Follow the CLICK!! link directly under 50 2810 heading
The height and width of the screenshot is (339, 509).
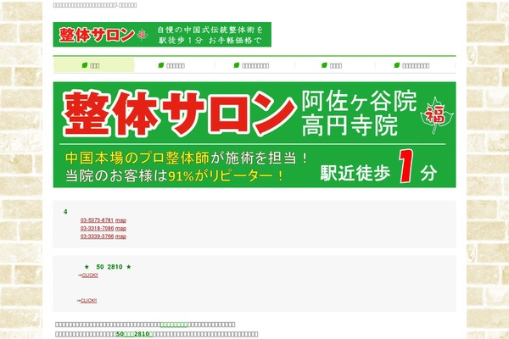90,275
